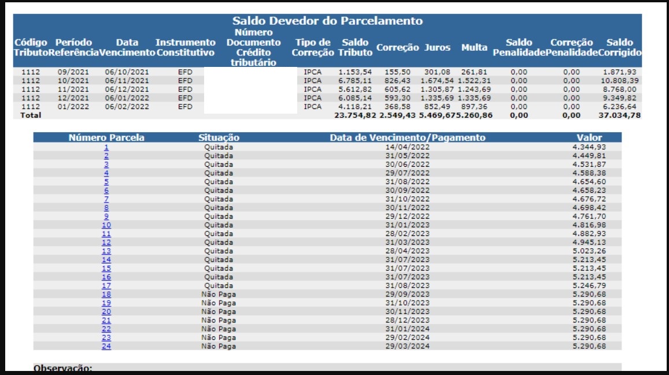Open installment number 6 link
The image size is (669, 375).
[x=106, y=190]
